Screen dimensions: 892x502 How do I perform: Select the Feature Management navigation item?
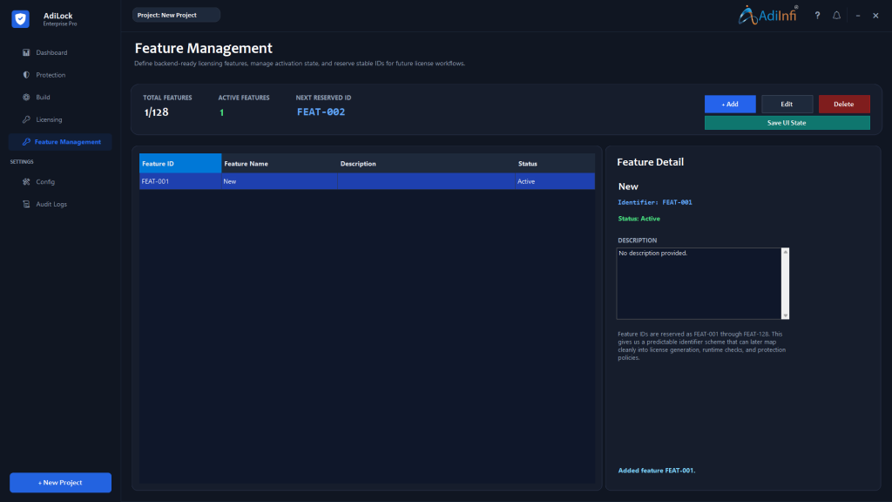point(67,141)
